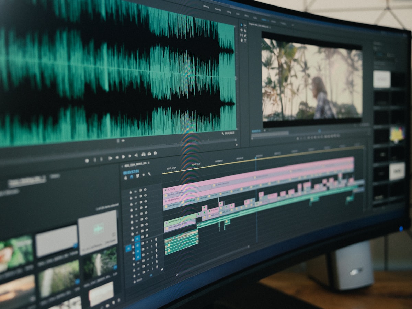
Task: Click the timeline playhead marker on ruler
Action: 256,158
